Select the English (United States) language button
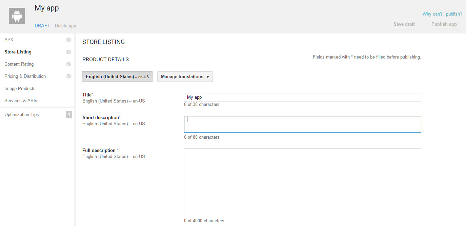This screenshot has height=226, width=466. (x=117, y=77)
